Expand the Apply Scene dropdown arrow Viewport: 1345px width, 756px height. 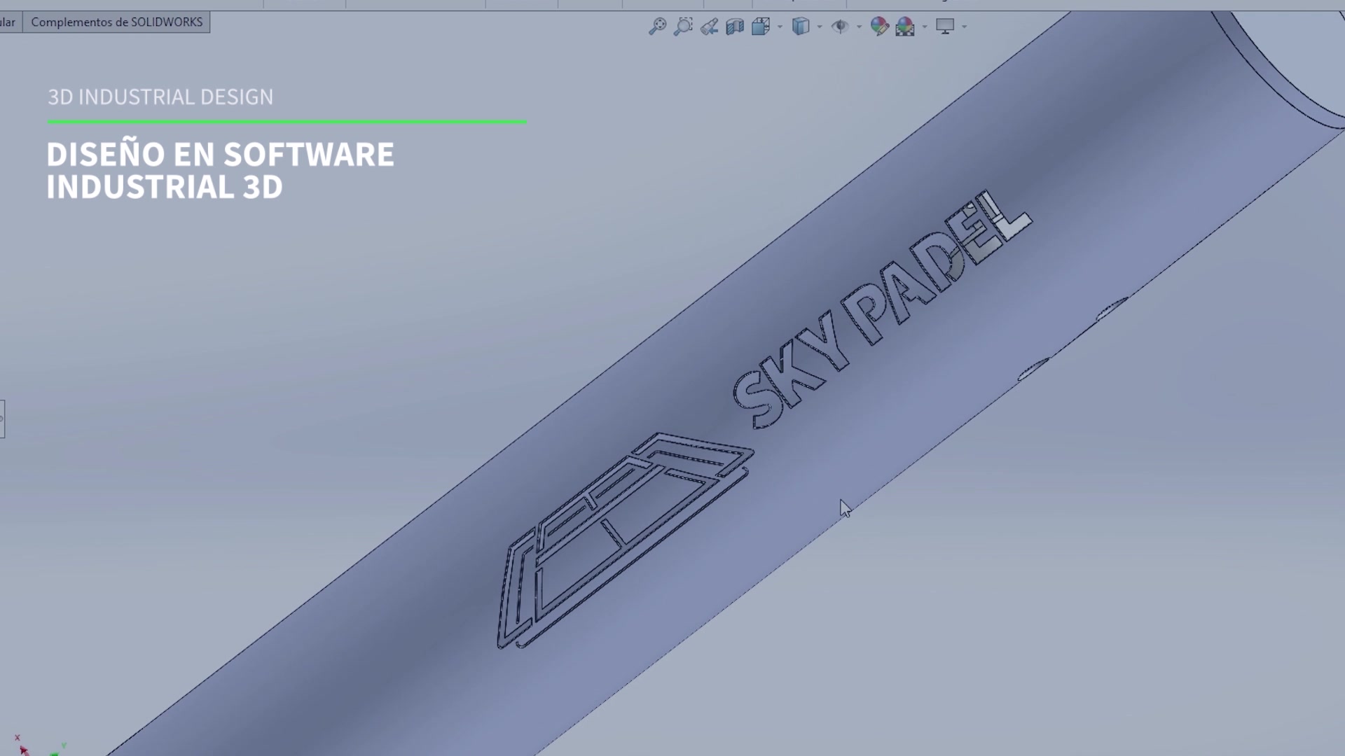(925, 27)
